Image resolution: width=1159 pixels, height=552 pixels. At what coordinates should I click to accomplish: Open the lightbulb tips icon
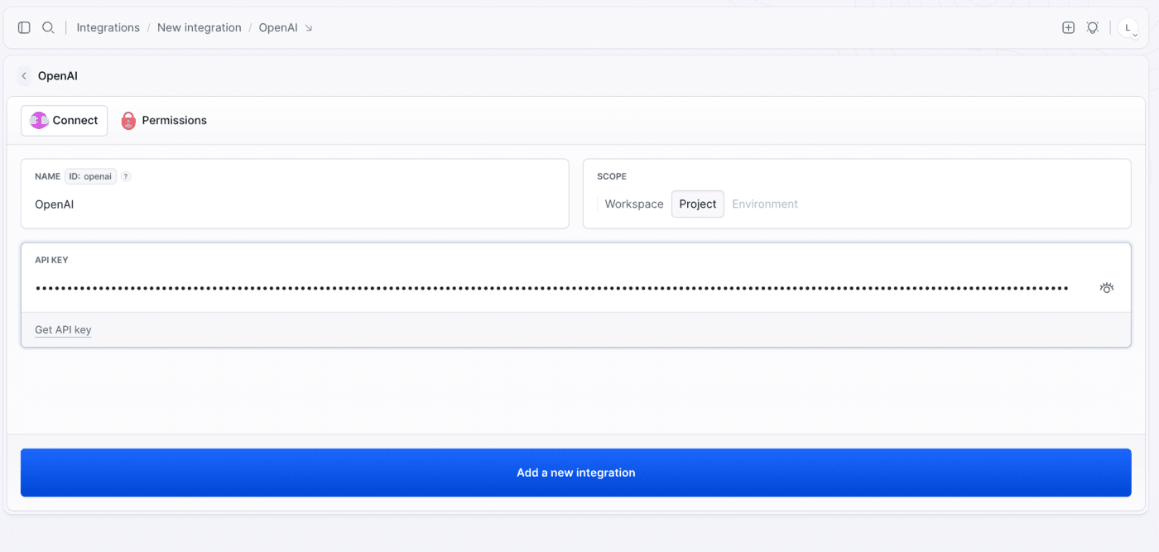pyautogui.click(x=1093, y=27)
